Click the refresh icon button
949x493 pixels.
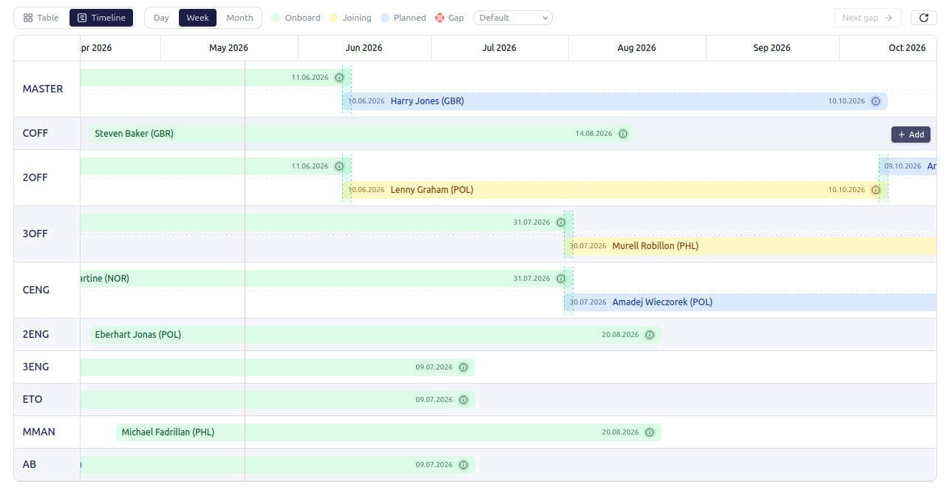924,18
